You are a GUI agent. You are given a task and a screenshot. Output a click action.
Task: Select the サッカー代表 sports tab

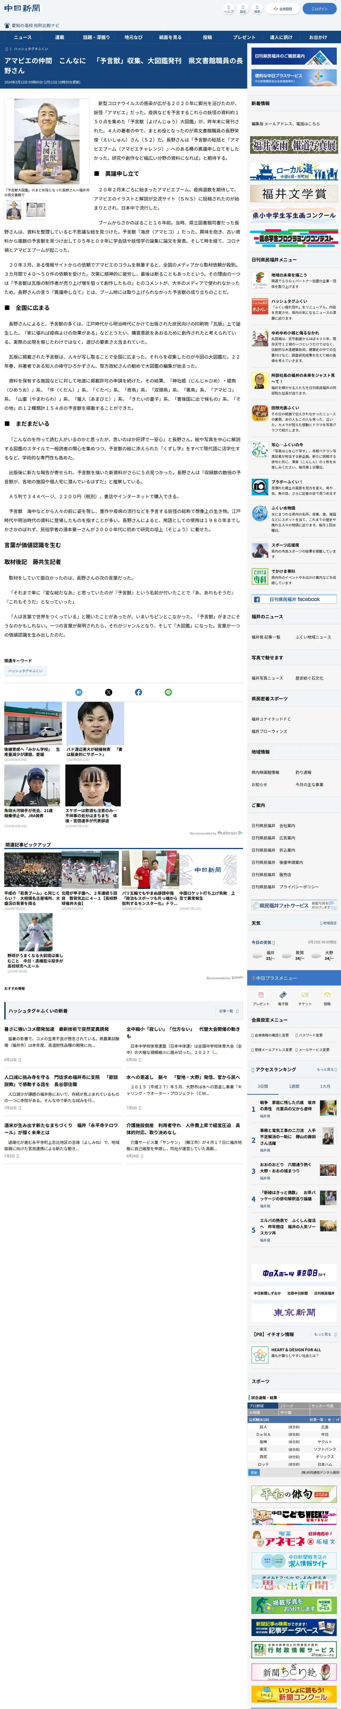[x=325, y=1406]
